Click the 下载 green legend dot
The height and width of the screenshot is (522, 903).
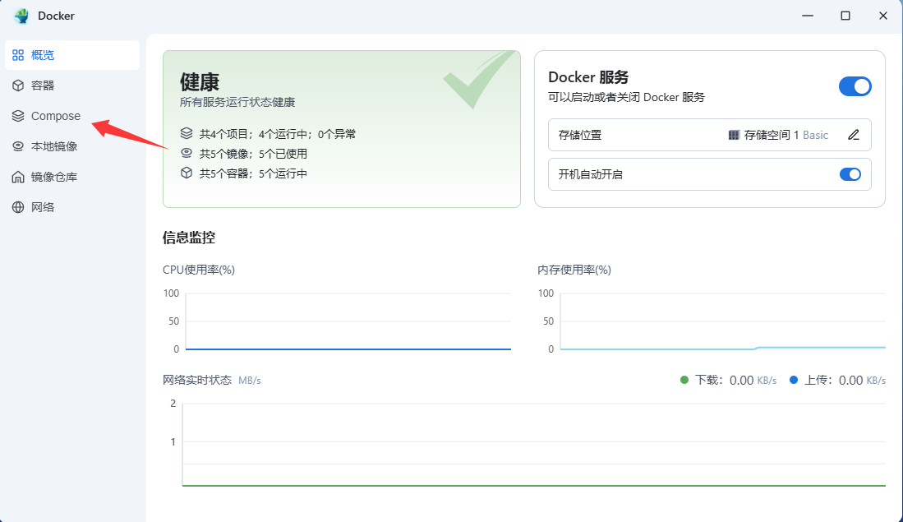pyautogui.click(x=684, y=380)
